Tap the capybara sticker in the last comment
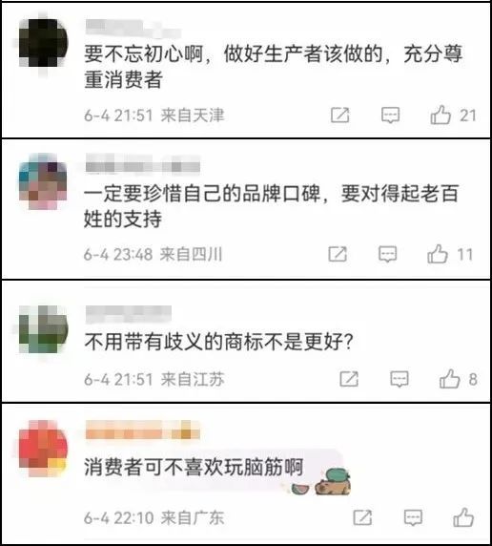The height and width of the screenshot is (546, 492). point(333,481)
